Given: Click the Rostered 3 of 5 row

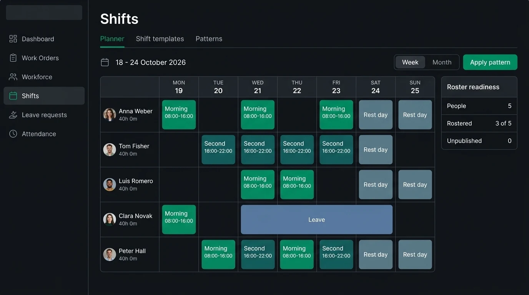Looking at the screenshot, I should click(479, 123).
